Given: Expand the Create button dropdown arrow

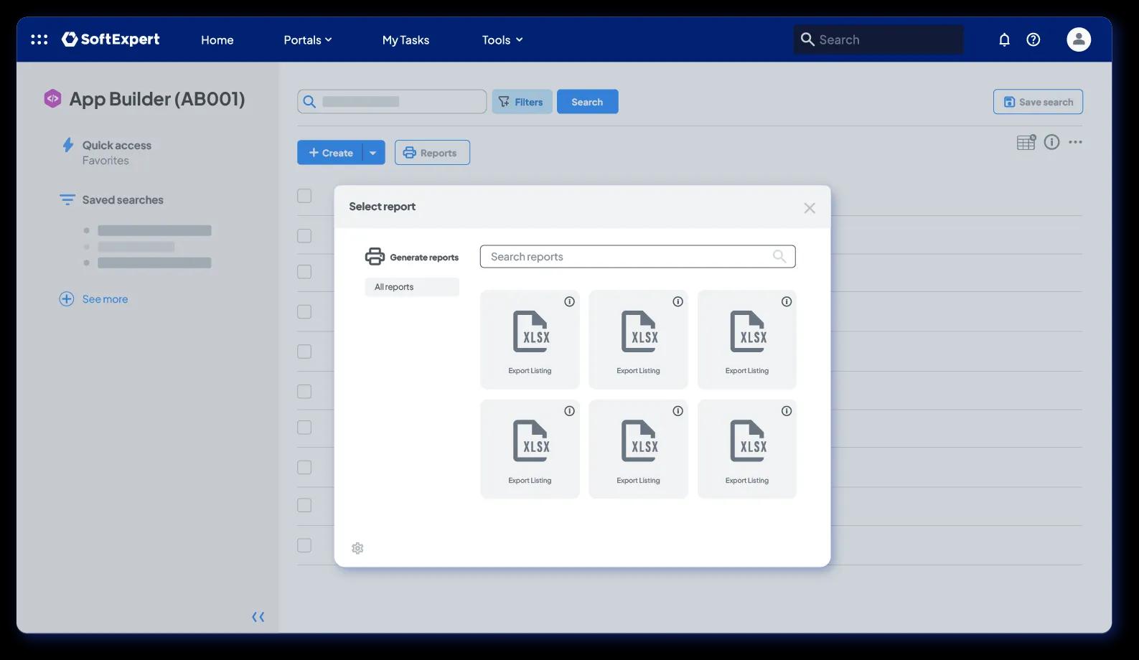Looking at the screenshot, I should tap(373, 153).
